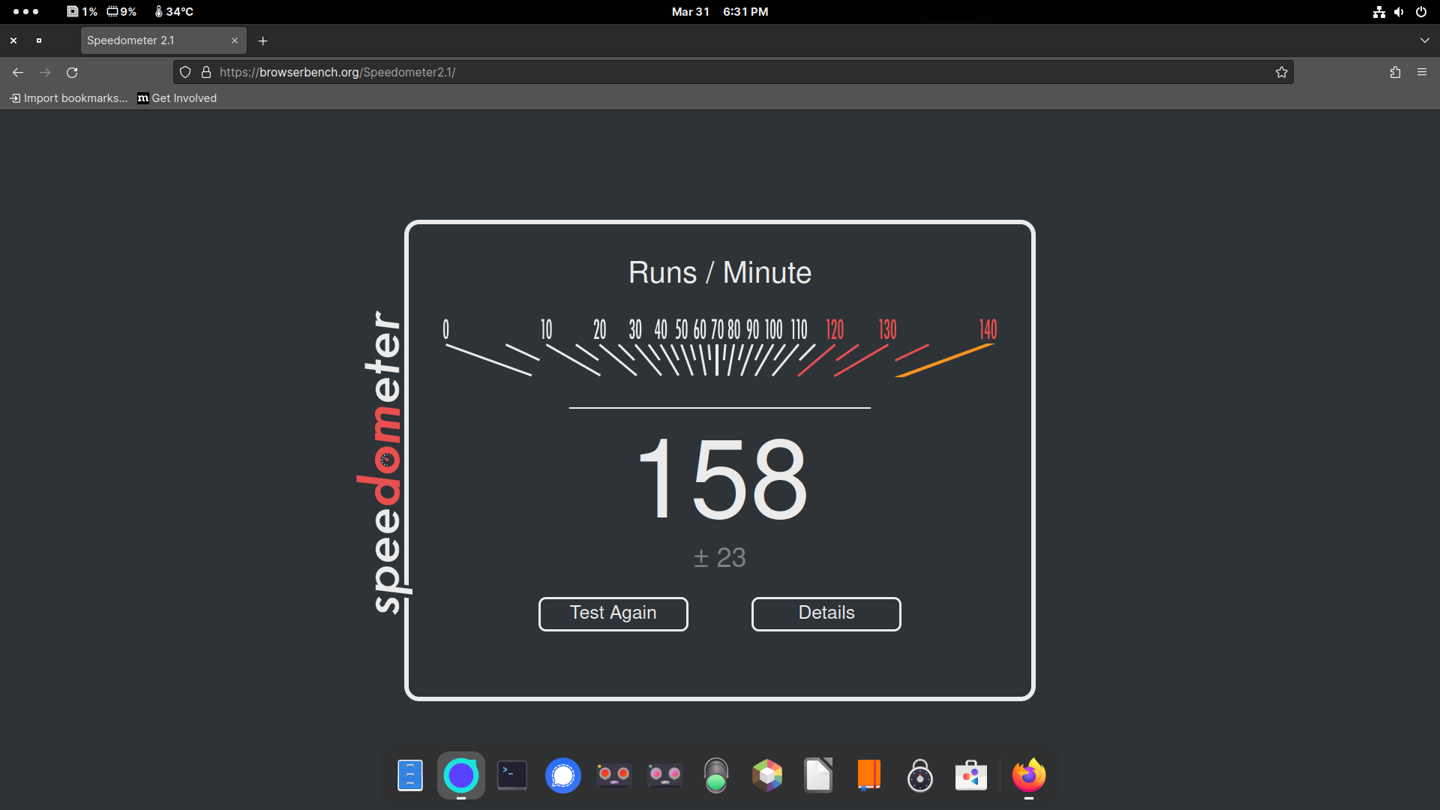This screenshot has width=1440, height=810.
Task: Go forward one page in history
Action: pos(45,72)
